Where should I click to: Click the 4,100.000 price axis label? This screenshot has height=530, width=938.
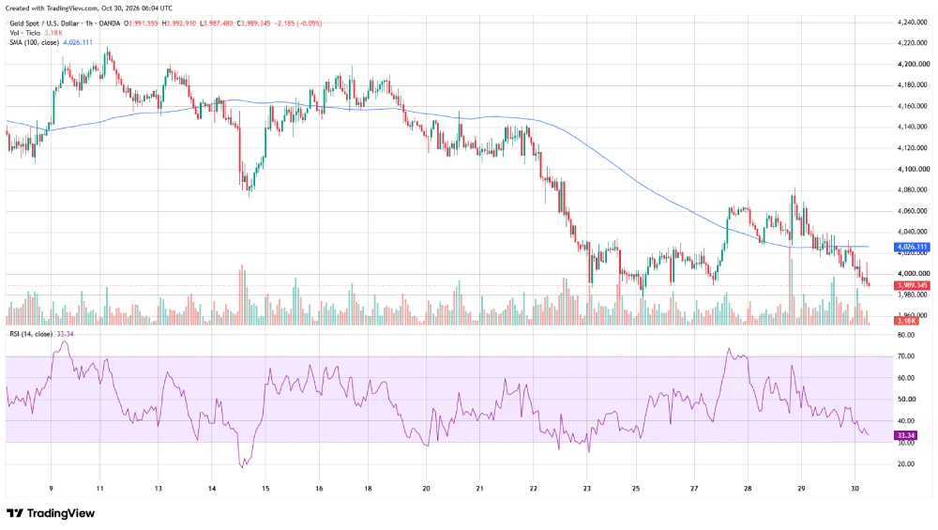coord(914,169)
